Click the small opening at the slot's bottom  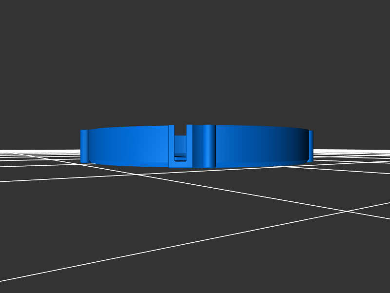(180, 157)
